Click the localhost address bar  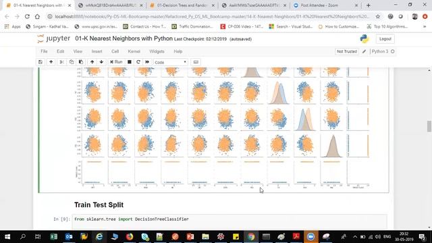click(x=211, y=16)
